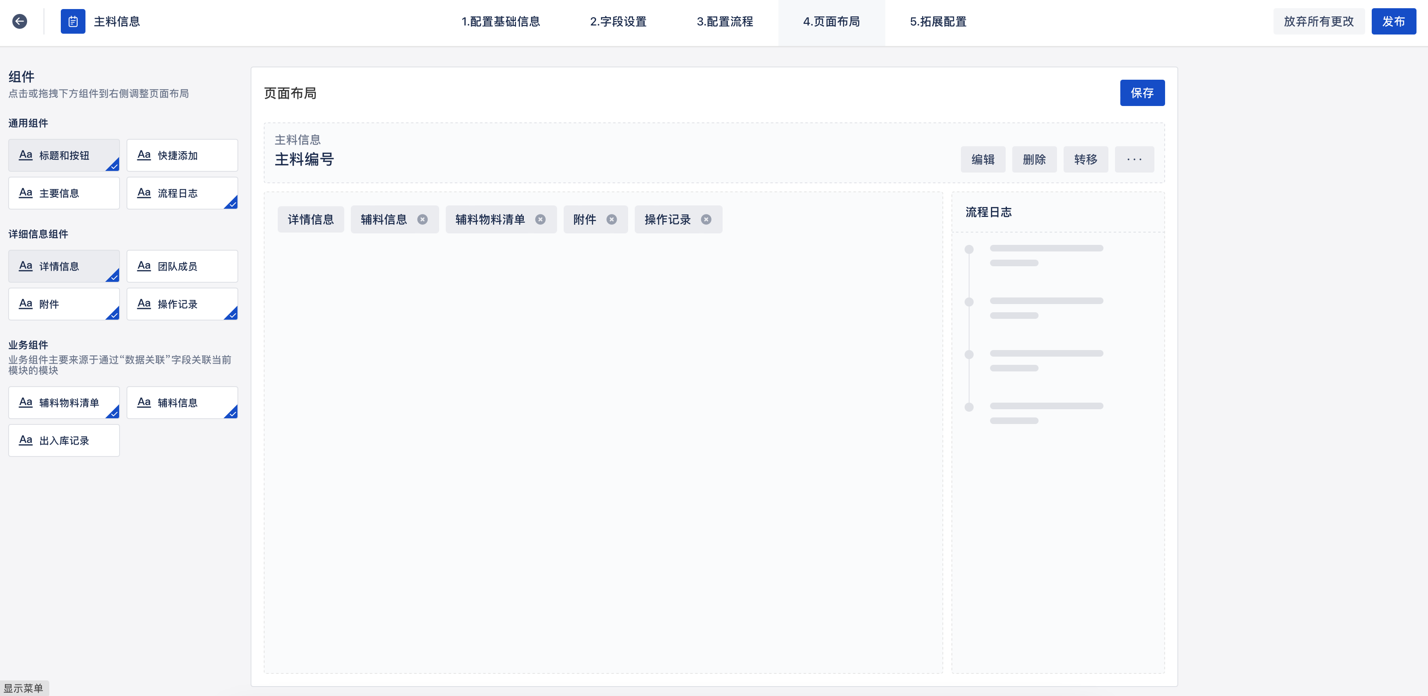The height and width of the screenshot is (696, 1428).
Task: Select the 详情信息 layout tab
Action: pyautogui.click(x=311, y=220)
